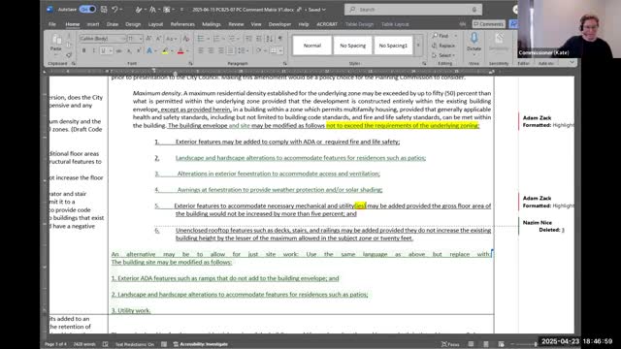
Task: Open the Layout ribbon tab
Action: pyautogui.click(x=155, y=24)
